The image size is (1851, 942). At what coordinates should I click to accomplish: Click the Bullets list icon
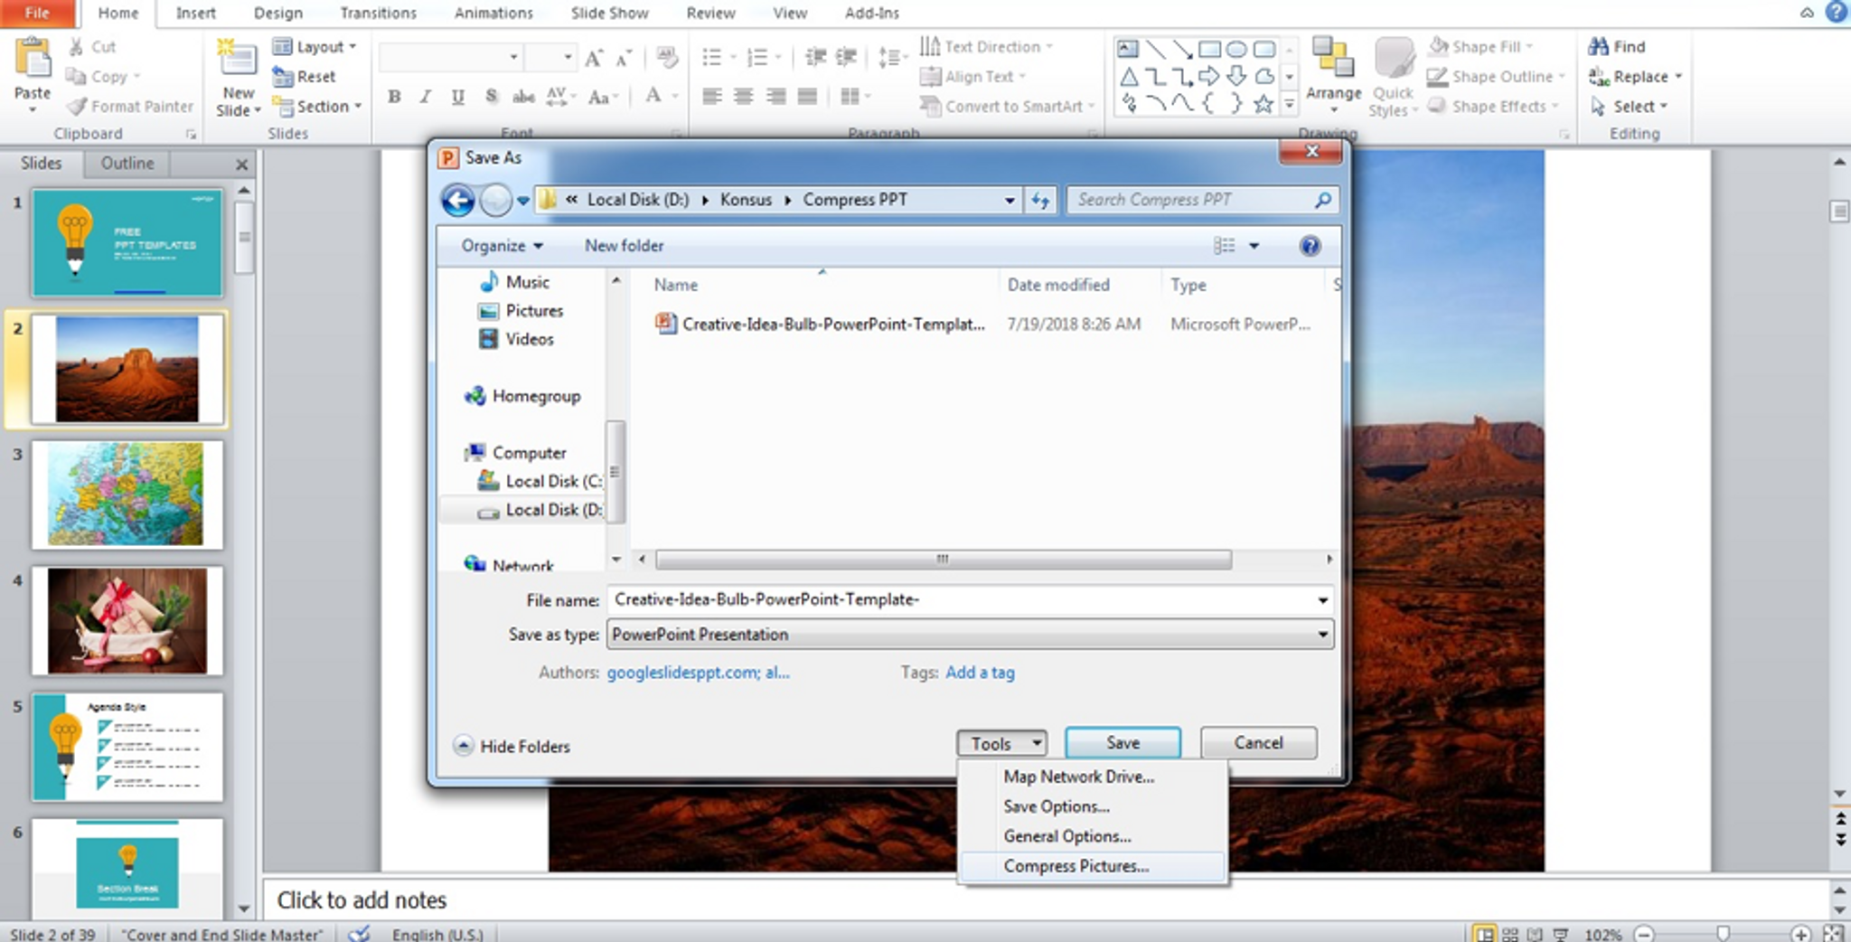pyautogui.click(x=712, y=58)
